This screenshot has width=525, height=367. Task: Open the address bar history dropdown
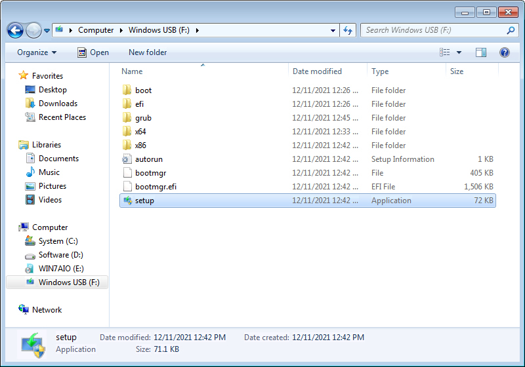tap(333, 30)
